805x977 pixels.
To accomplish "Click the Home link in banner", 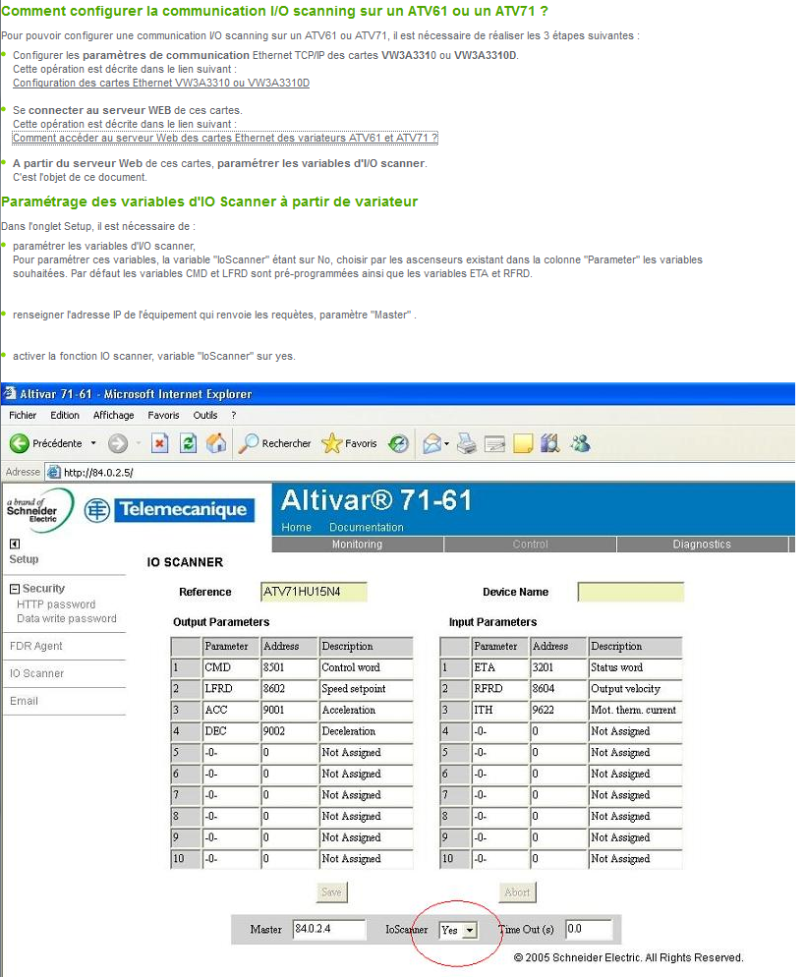I will pyautogui.click(x=296, y=527).
